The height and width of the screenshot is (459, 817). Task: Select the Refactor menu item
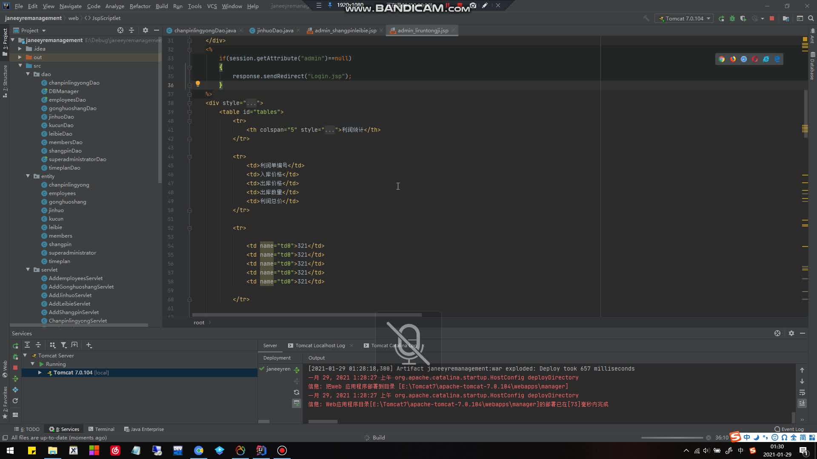tap(139, 6)
